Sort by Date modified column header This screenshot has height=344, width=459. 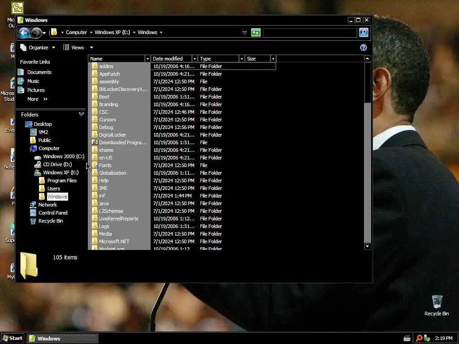pyautogui.click(x=171, y=59)
